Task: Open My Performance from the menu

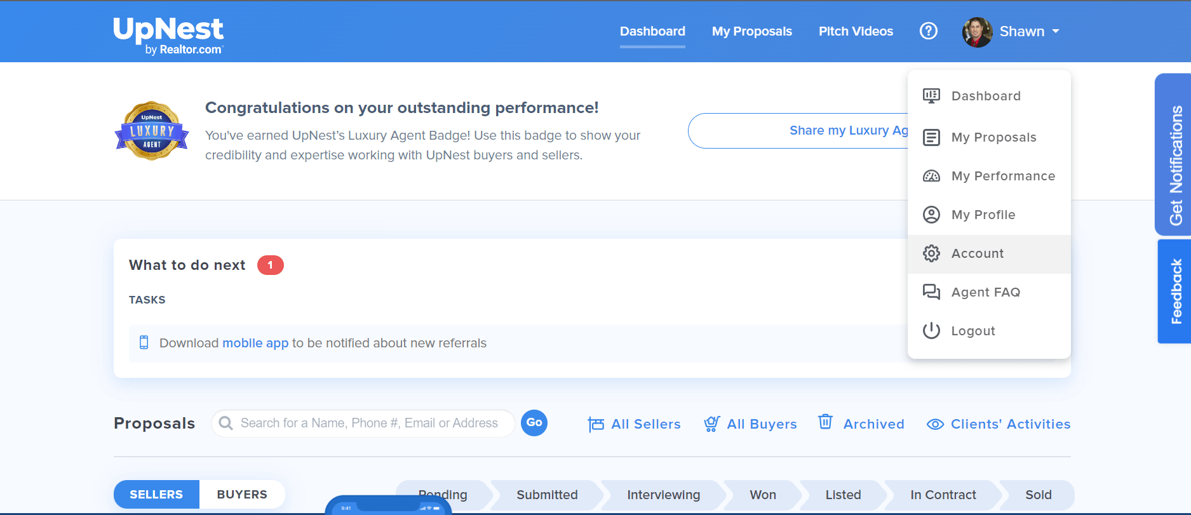Action: click(1003, 176)
